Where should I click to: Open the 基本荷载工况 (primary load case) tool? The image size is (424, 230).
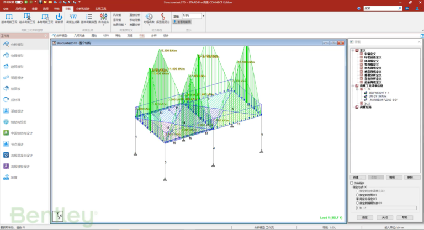pyautogui.click(x=9, y=18)
